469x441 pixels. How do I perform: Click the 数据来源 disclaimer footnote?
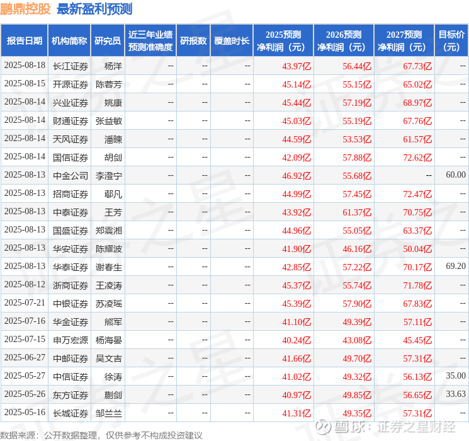(x=101, y=435)
